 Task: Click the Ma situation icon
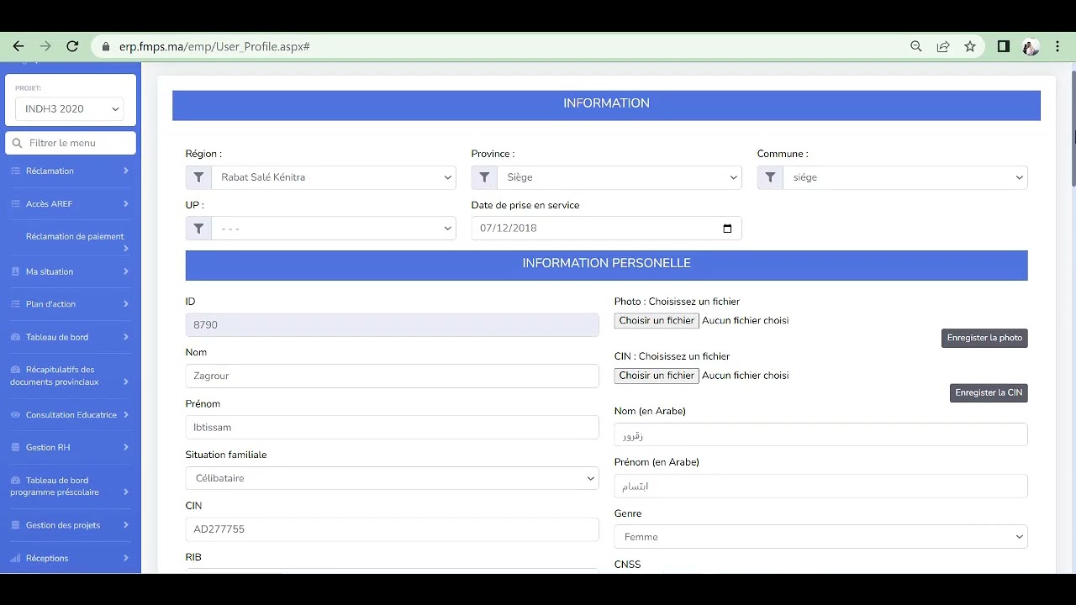coord(15,271)
